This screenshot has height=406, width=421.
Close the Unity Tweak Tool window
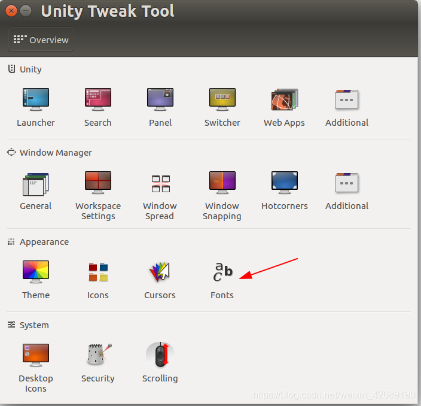click(11, 11)
